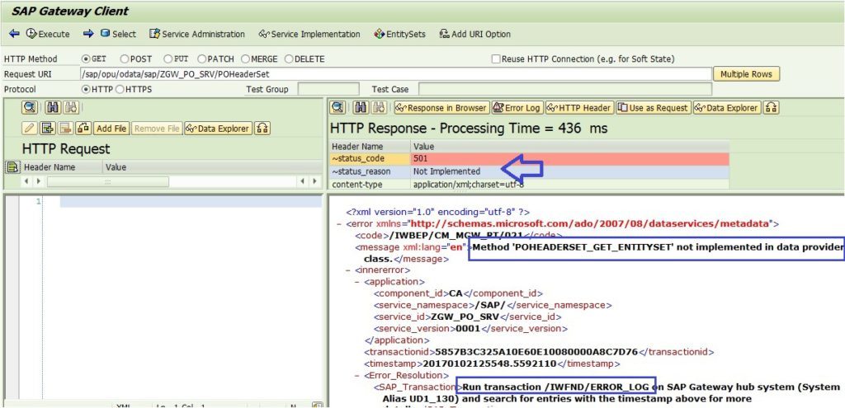This screenshot has height=408, width=845.
Task: Click Add URI Option
Action: click(474, 34)
